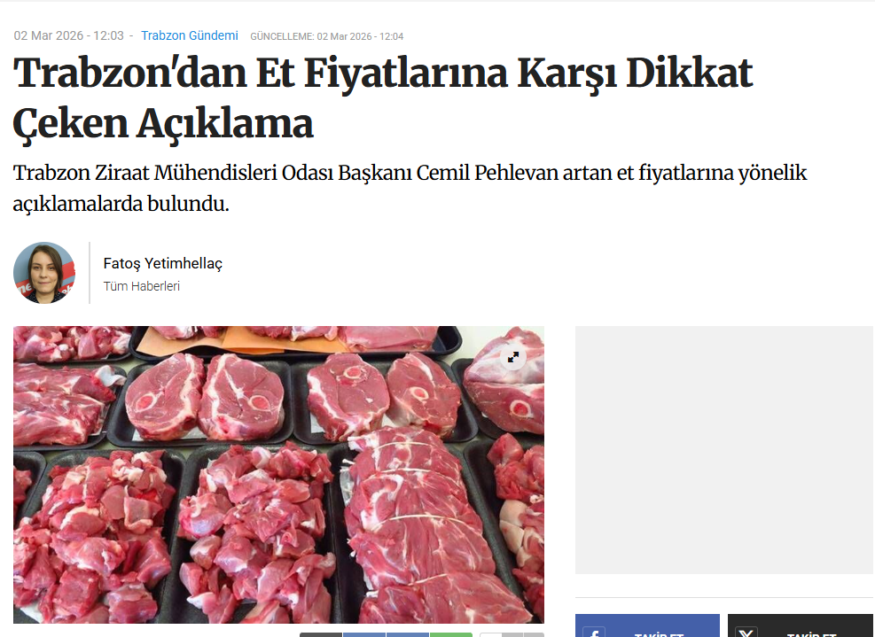Image resolution: width=875 pixels, height=637 pixels.
Task: Select the white text-size button
Action: tap(490, 634)
